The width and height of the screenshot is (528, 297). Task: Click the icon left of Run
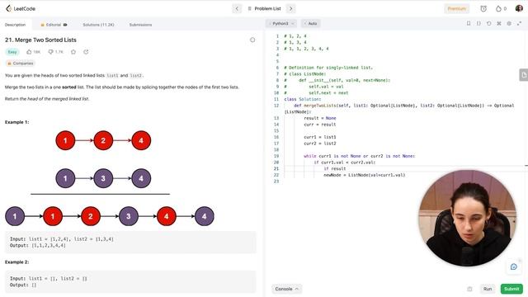[469, 289]
